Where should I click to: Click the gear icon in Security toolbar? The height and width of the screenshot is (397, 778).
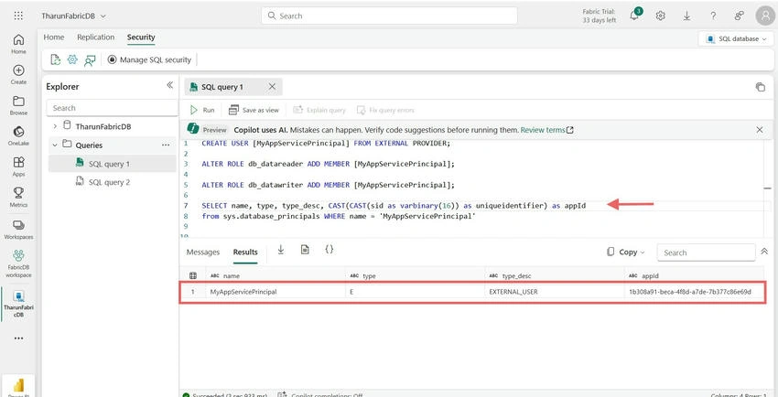pos(72,59)
